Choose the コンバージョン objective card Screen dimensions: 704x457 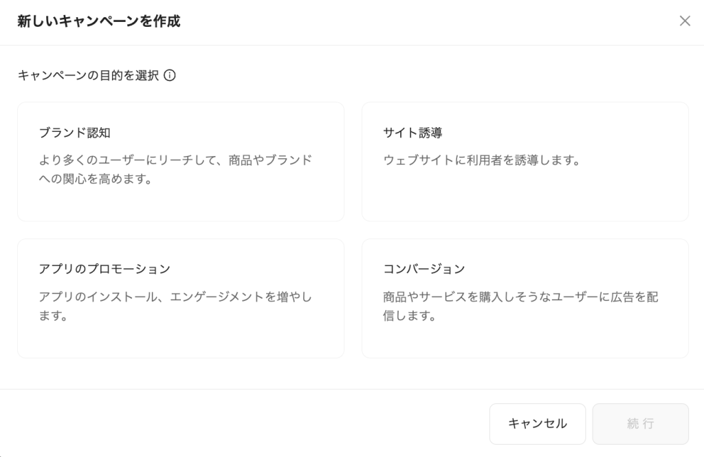525,298
